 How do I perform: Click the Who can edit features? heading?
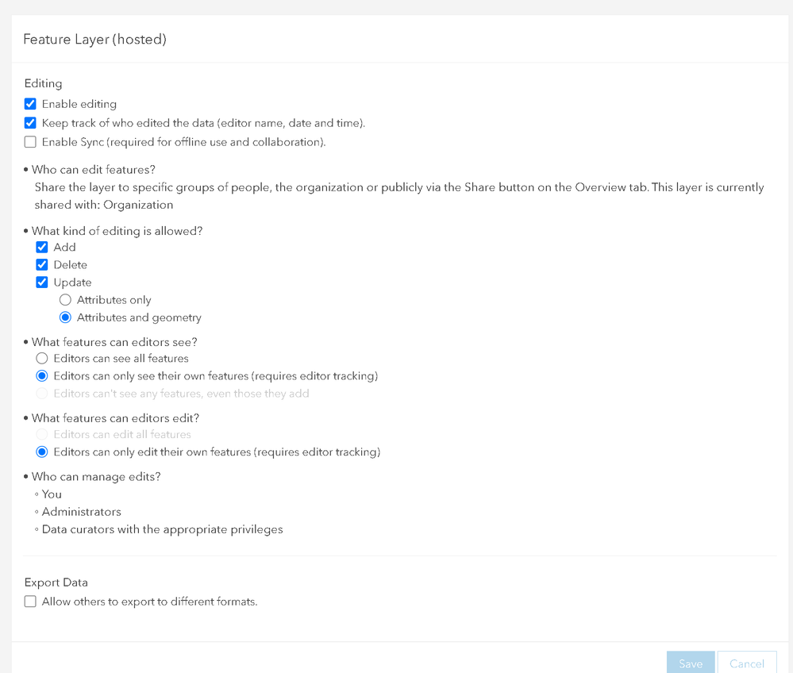94,170
